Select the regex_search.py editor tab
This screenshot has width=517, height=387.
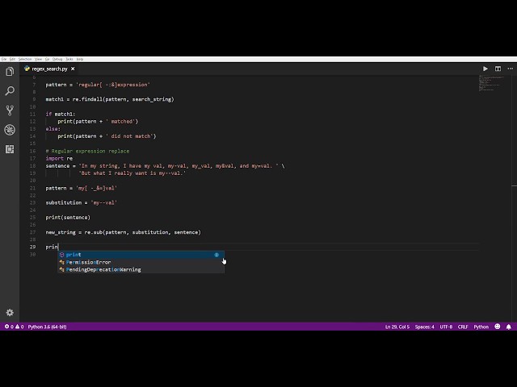coord(49,69)
